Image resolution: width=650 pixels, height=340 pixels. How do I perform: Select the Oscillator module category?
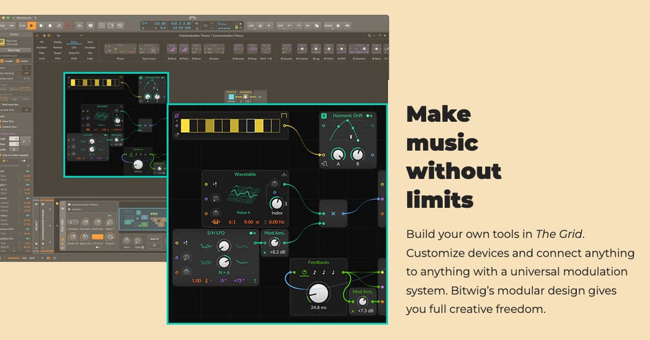pos(41,47)
